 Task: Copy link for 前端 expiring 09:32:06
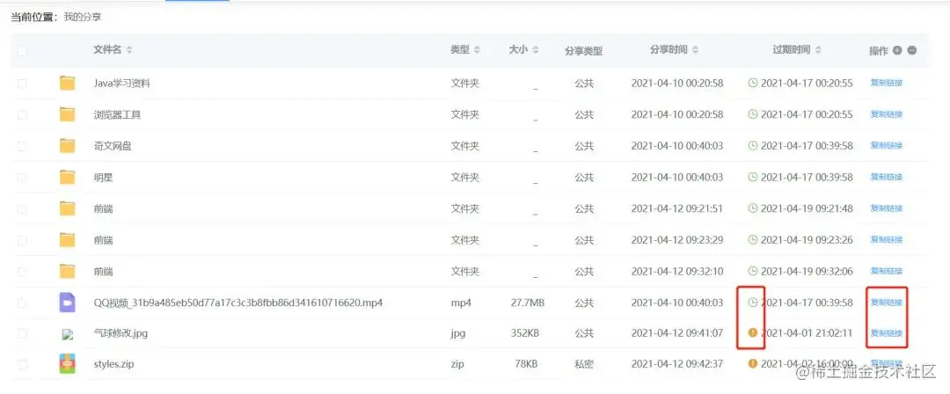pos(887,271)
